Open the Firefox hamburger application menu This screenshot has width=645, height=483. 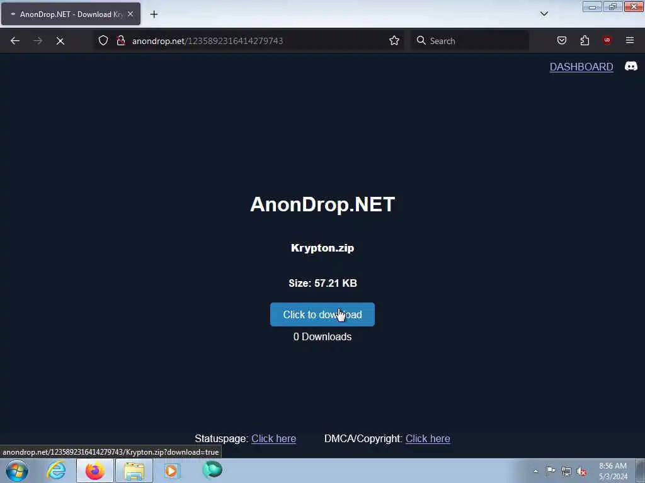(x=630, y=40)
